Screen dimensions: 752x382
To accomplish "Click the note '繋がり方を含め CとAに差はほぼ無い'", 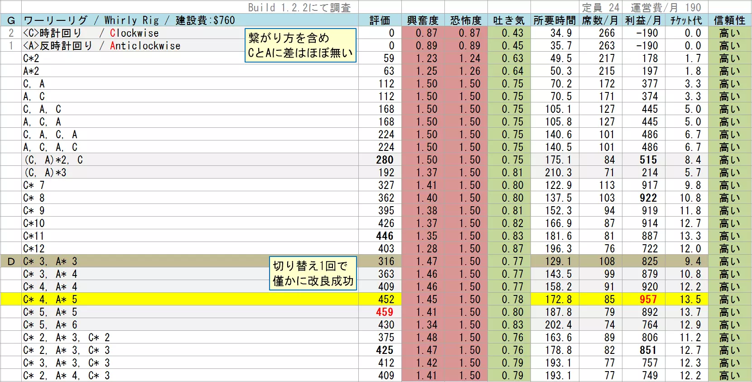I will pyautogui.click(x=300, y=45).
